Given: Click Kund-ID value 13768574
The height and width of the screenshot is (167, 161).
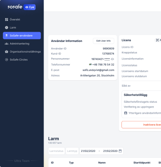Looking at the screenshot, I should coord(108,54).
